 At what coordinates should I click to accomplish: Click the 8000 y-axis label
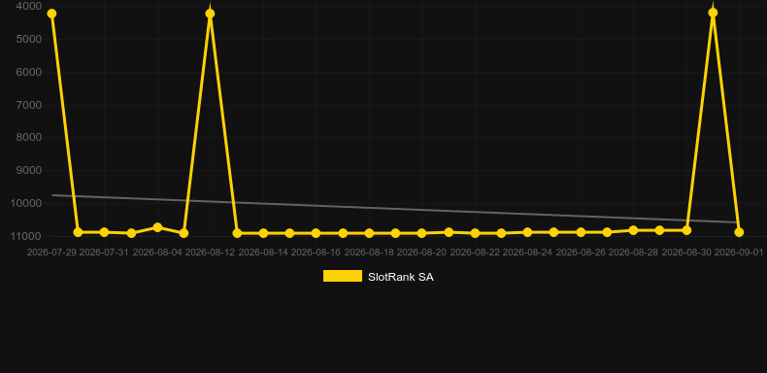tap(28, 138)
